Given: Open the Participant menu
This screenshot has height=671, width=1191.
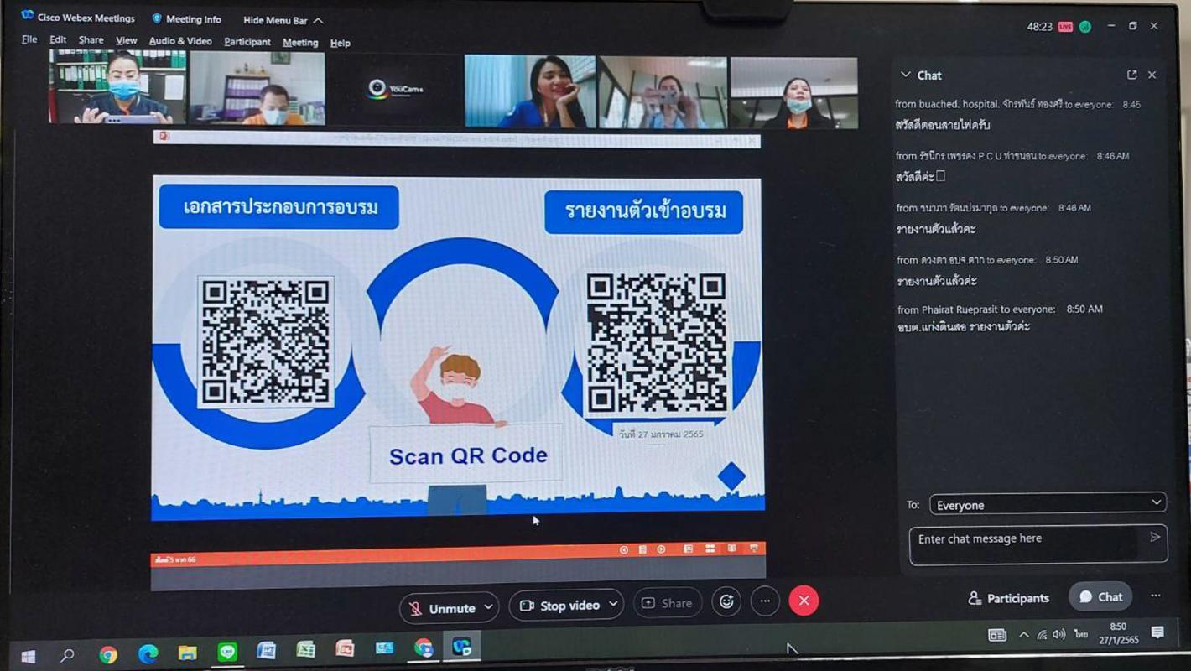Looking at the screenshot, I should [247, 42].
